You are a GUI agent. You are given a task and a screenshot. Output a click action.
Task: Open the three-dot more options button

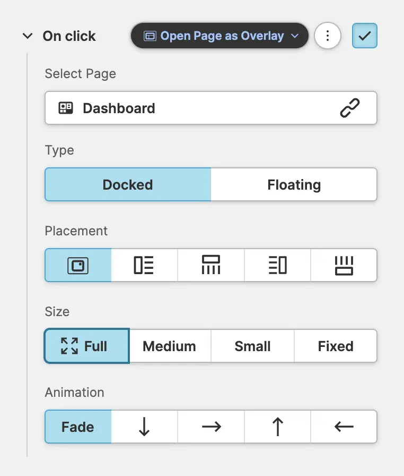coord(328,36)
